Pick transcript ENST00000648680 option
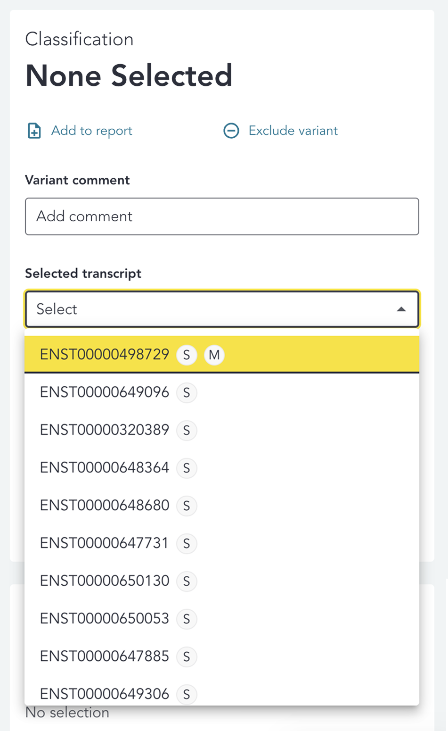This screenshot has height=731, width=448. 104,506
